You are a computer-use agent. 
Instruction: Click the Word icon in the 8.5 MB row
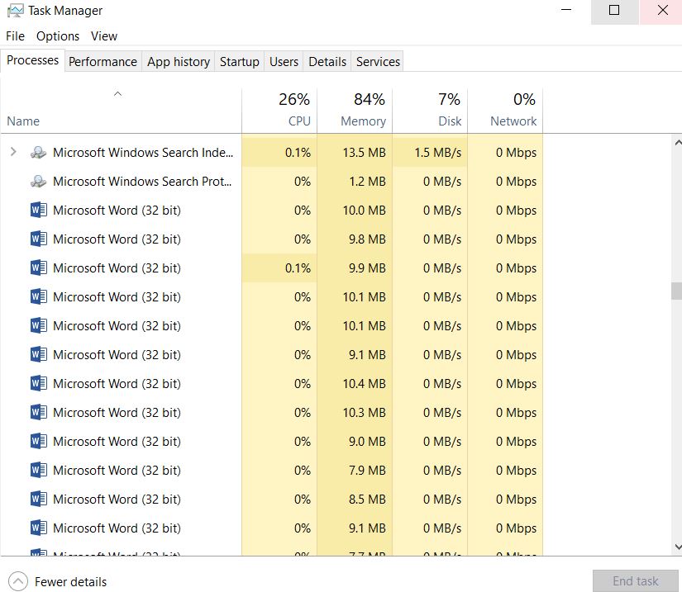tap(38, 500)
